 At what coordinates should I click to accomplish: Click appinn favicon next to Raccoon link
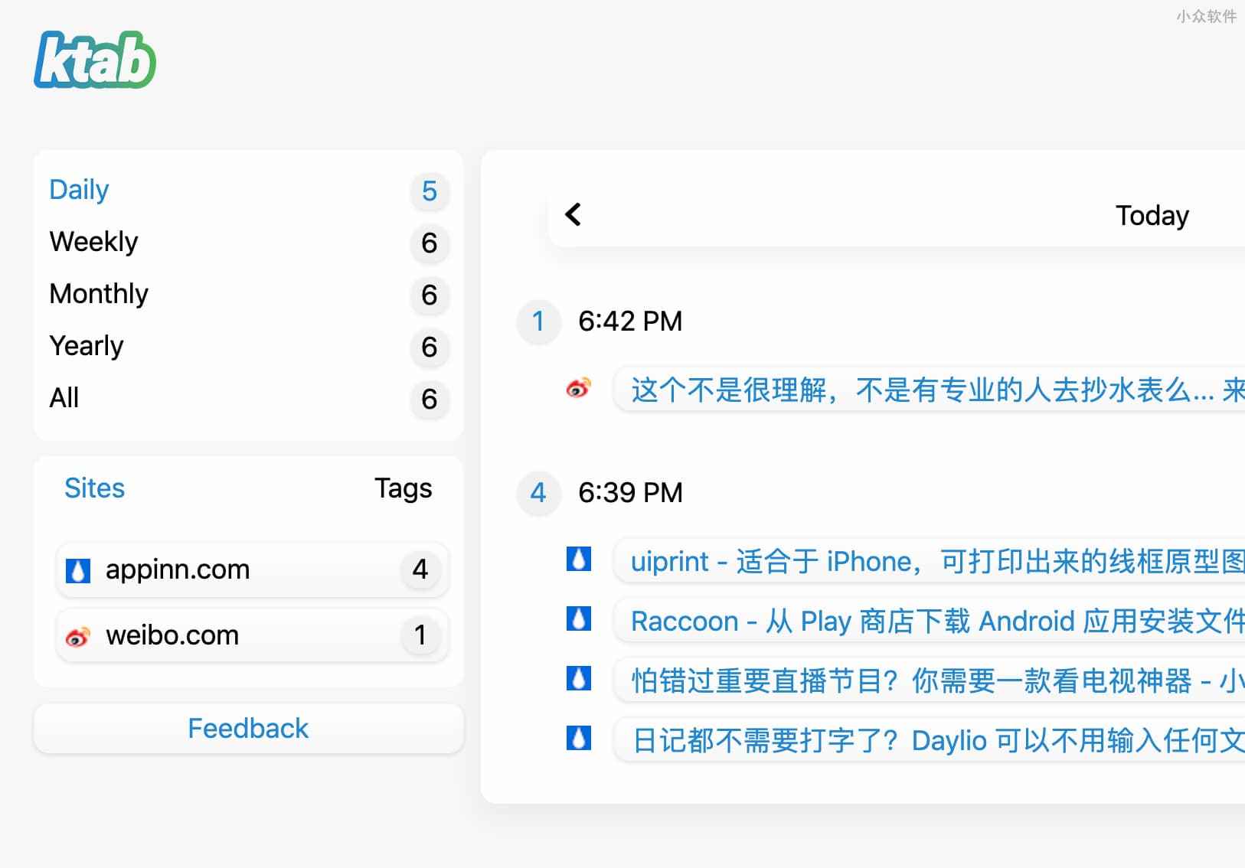(x=578, y=618)
